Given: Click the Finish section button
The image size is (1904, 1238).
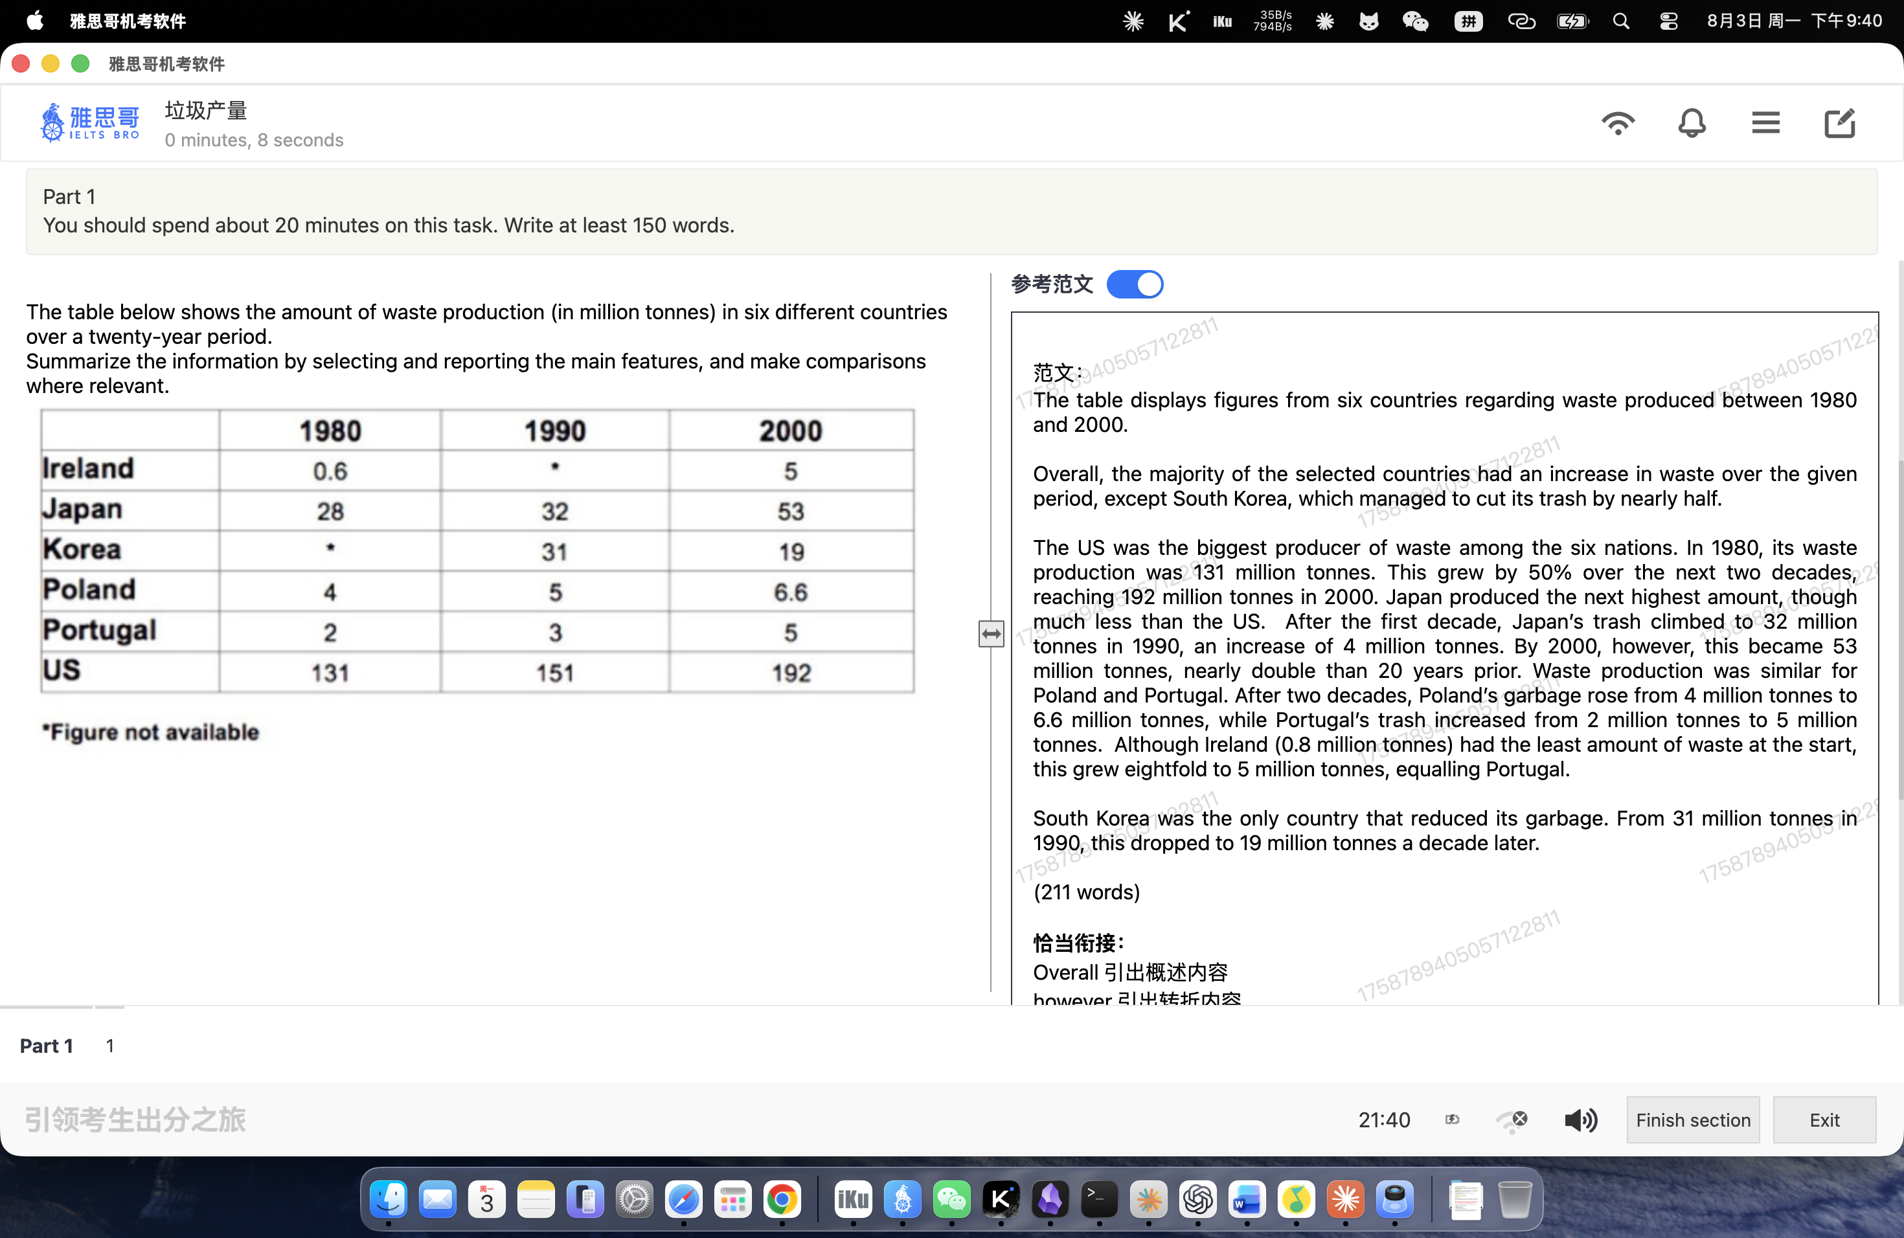Looking at the screenshot, I should (x=1693, y=1120).
